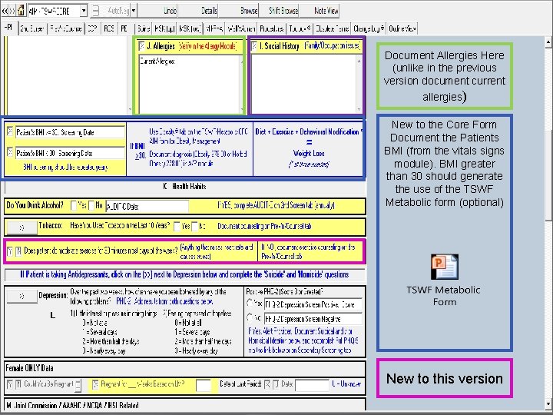Check the Patient's BMI < 30 checkbox
The height and width of the screenshot is (415, 553).
(10, 151)
